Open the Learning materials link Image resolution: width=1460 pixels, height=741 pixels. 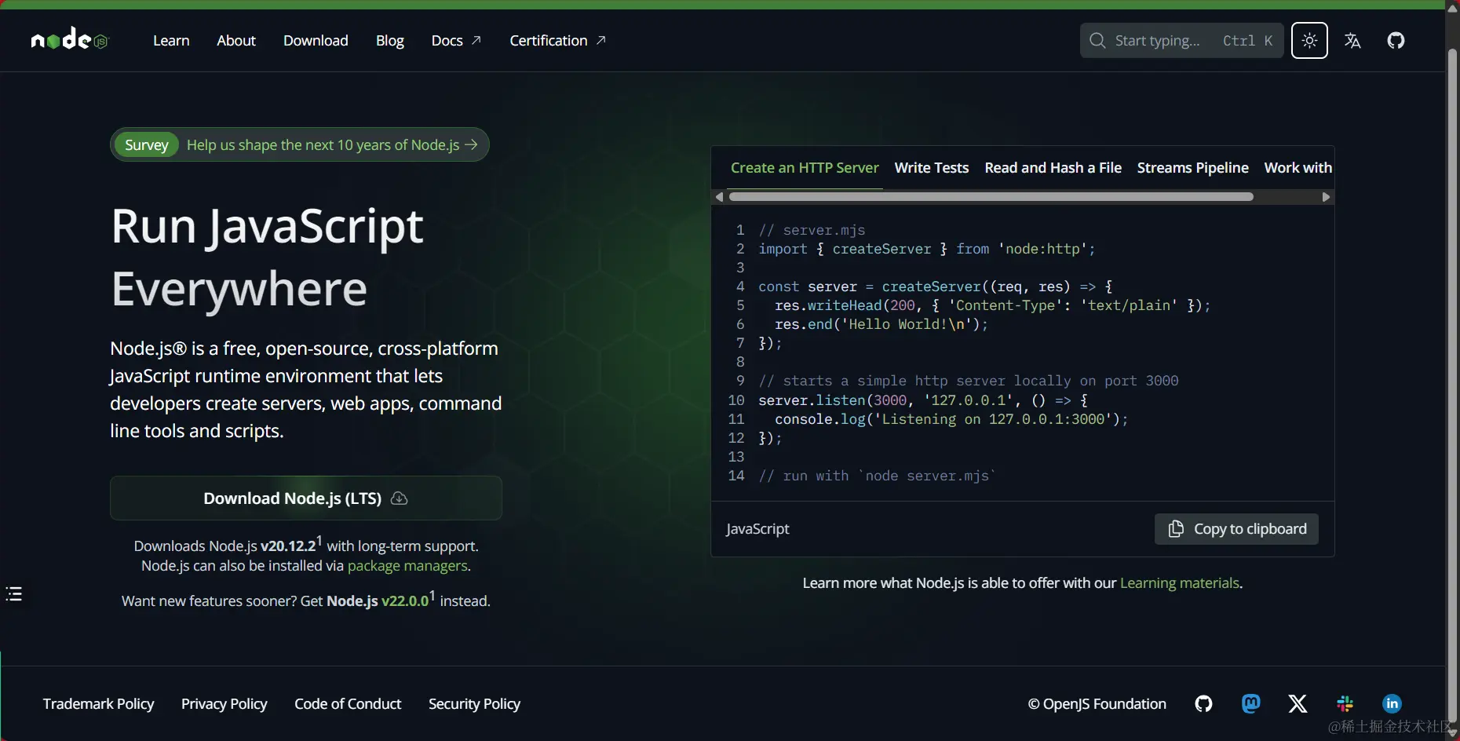coord(1179,583)
